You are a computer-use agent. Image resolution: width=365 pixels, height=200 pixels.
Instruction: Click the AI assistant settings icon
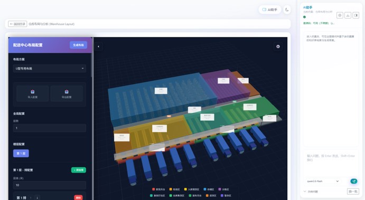point(340,15)
